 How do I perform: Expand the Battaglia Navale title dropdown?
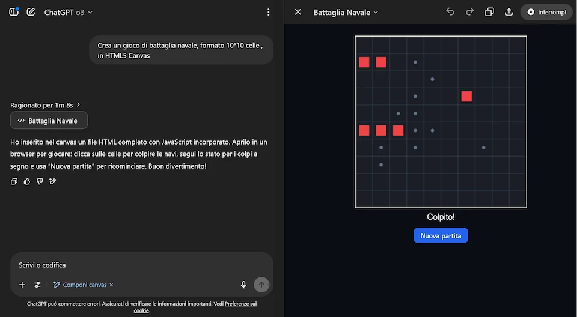(346, 12)
